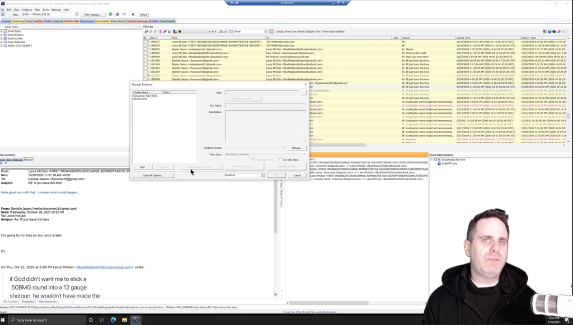Viewport: 573px width, 325px height.
Task: Cancel the Manage Evidence dialog
Action: point(297,176)
